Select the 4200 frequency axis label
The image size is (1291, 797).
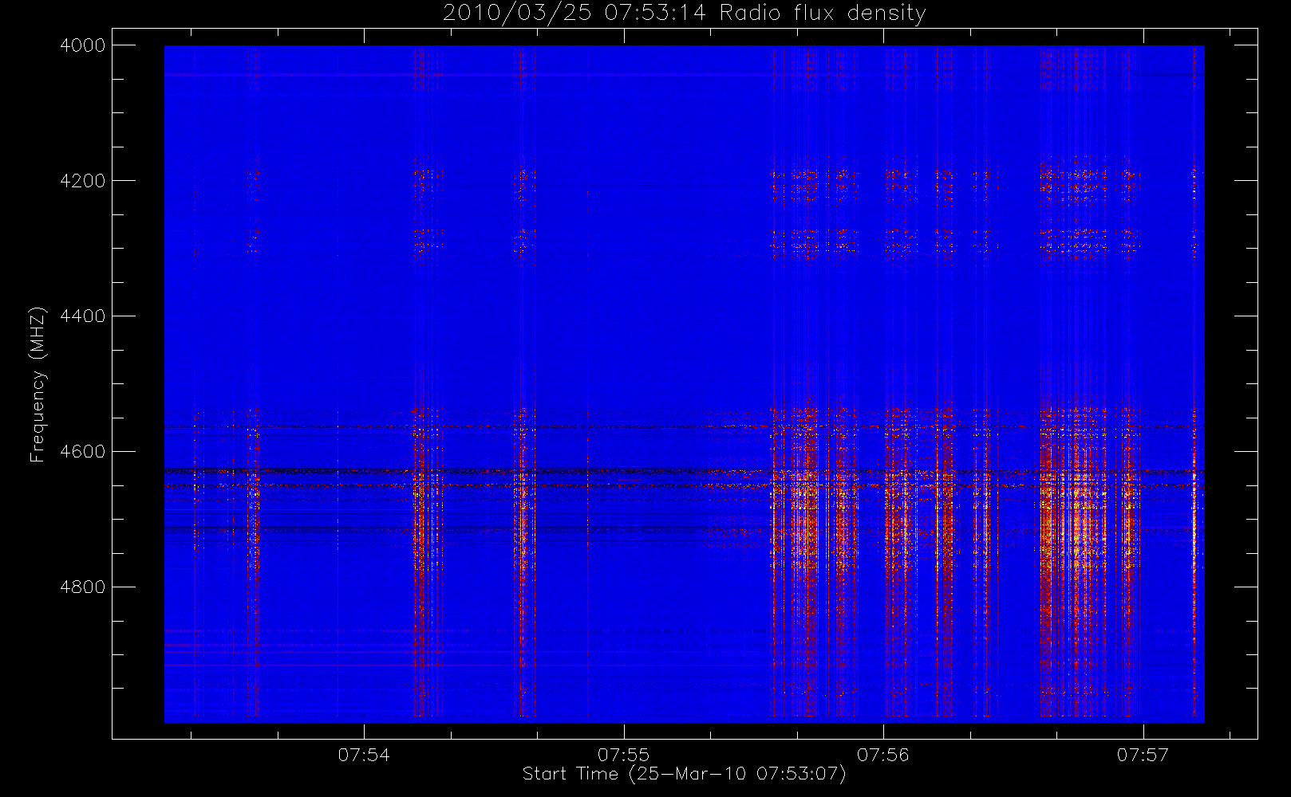[83, 181]
